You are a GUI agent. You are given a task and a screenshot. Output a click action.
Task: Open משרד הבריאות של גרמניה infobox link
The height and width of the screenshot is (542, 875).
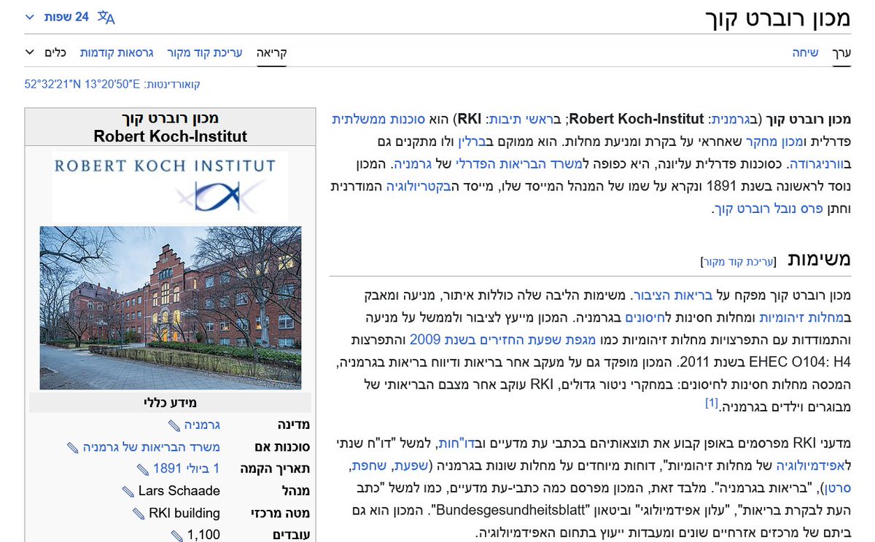[x=151, y=446]
